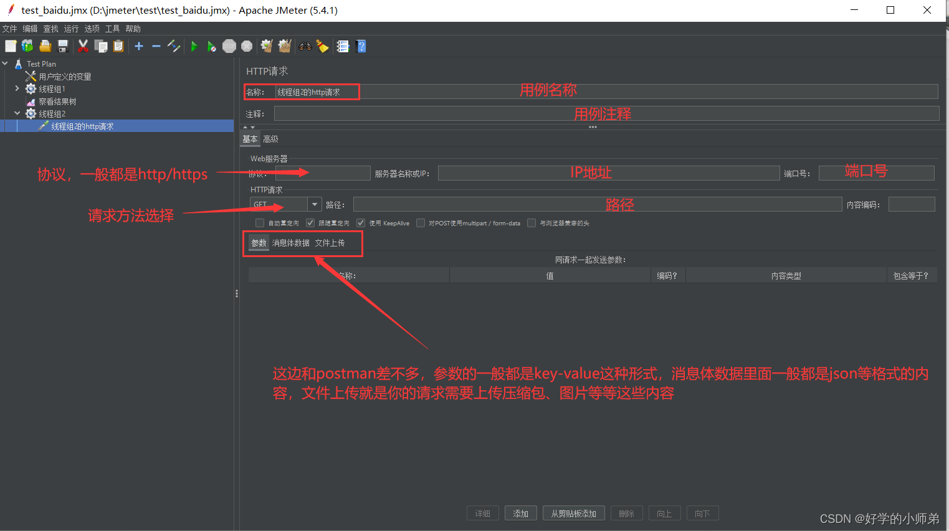
Task: Click the 从剪贴板添加 button
Action: (x=573, y=514)
